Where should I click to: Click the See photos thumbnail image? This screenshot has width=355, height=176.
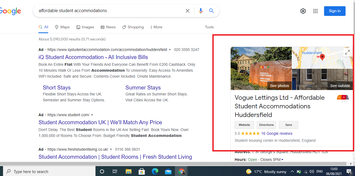click(x=261, y=68)
